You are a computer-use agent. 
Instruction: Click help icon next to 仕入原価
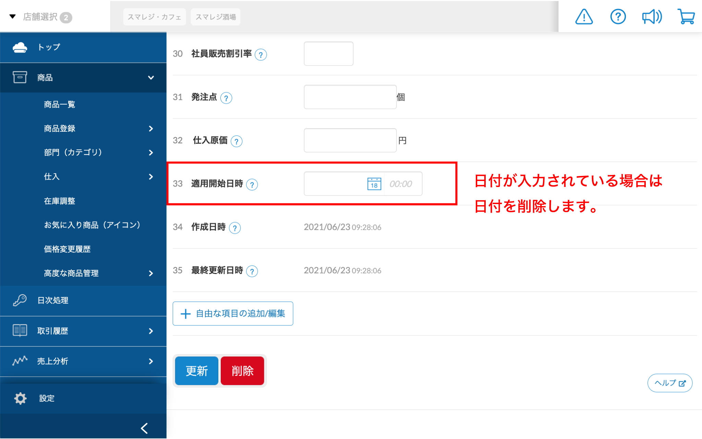237,141
